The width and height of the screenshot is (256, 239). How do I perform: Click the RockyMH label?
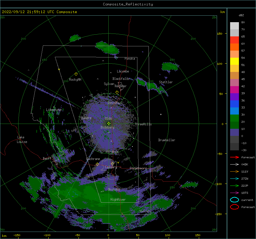tap(75, 80)
